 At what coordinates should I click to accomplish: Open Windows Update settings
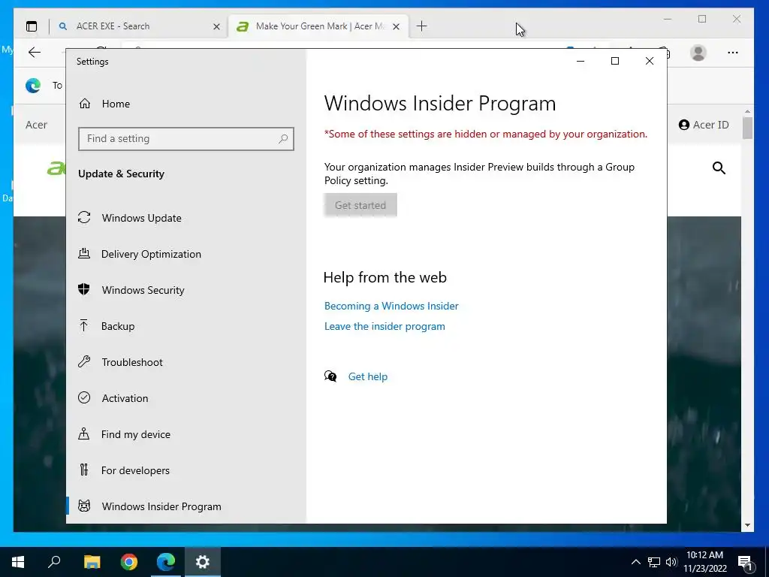point(186,218)
